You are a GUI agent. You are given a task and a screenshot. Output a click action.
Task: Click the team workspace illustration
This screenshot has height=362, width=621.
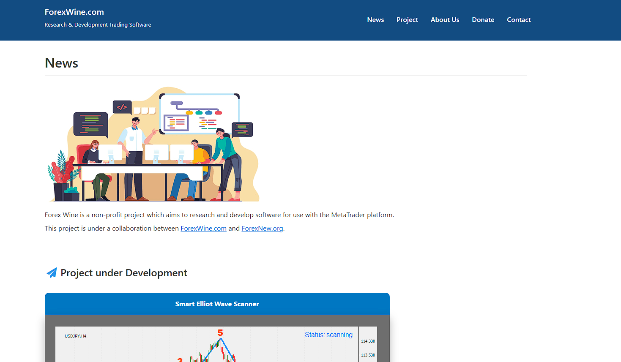(x=153, y=144)
